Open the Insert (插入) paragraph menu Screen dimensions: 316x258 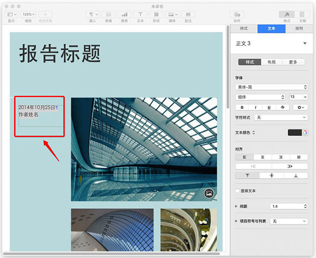coord(93,14)
